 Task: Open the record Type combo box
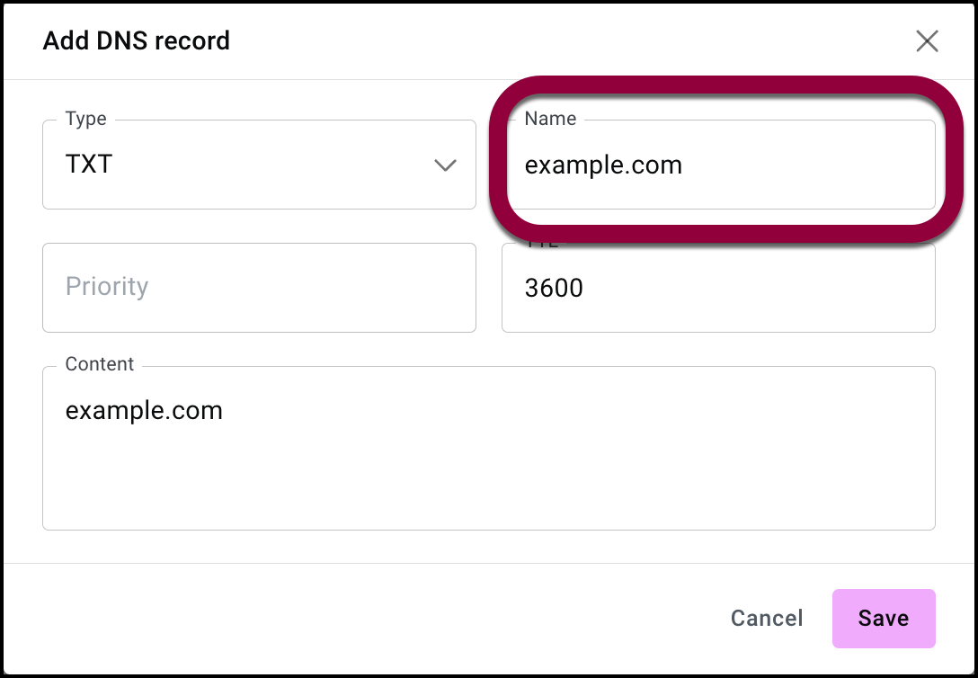pyautogui.click(x=259, y=165)
